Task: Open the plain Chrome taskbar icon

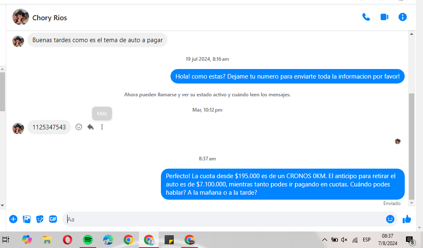Action: (x=129, y=240)
